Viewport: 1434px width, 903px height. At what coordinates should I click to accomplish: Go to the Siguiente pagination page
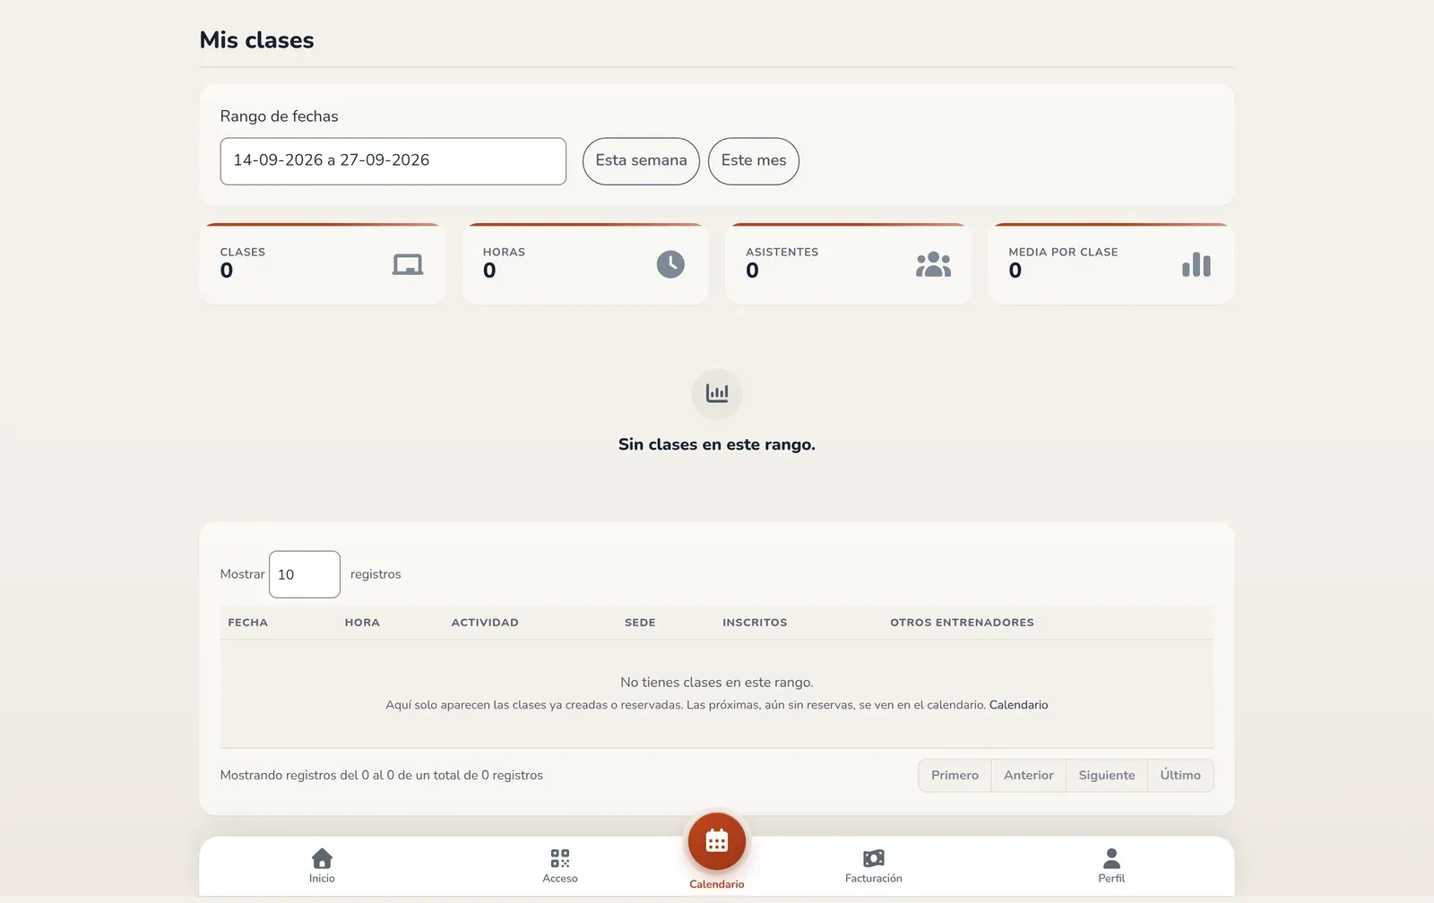1107,776
